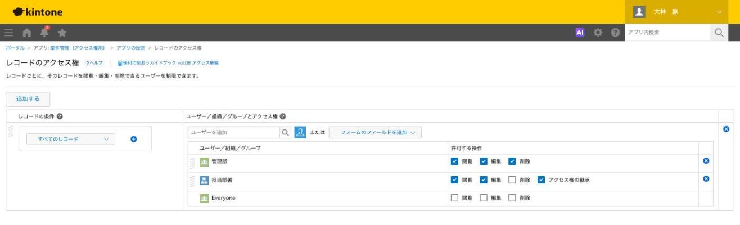
Task: Focus the アプリ内検索 search box
Action: tap(667, 33)
